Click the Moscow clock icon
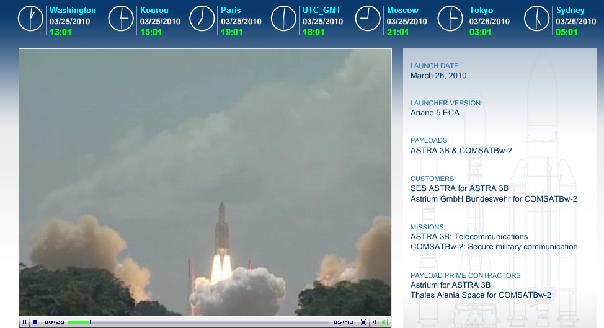 (x=368, y=19)
